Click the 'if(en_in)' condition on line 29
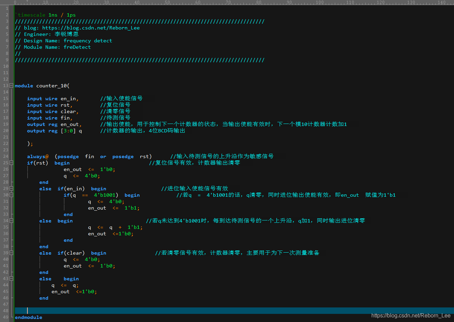Viewport: 454px width, 322px height. [71, 189]
